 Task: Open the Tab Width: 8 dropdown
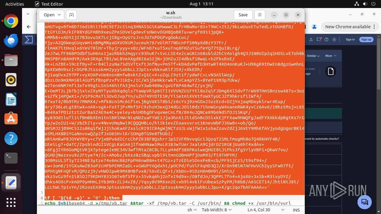(x=216, y=210)
